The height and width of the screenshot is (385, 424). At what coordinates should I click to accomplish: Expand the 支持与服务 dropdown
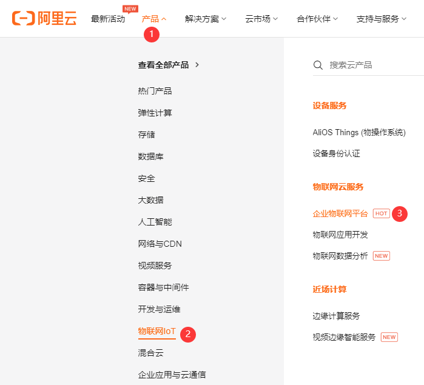click(x=382, y=19)
